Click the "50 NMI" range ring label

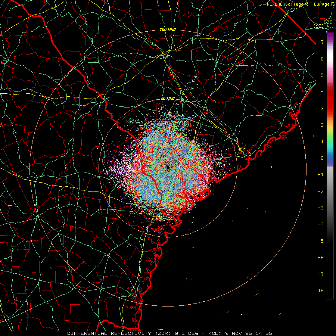click(x=168, y=99)
